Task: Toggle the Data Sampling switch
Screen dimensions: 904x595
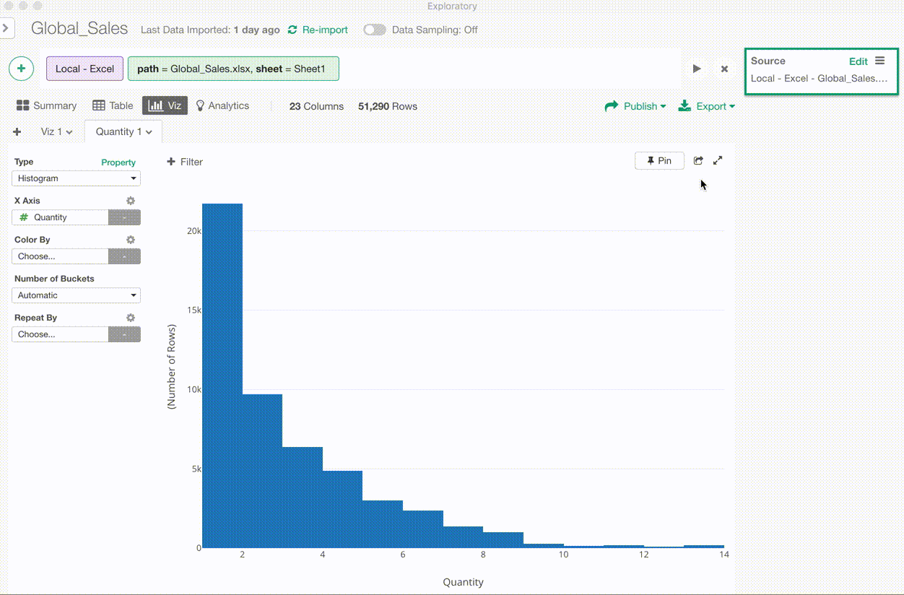Action: tap(374, 30)
